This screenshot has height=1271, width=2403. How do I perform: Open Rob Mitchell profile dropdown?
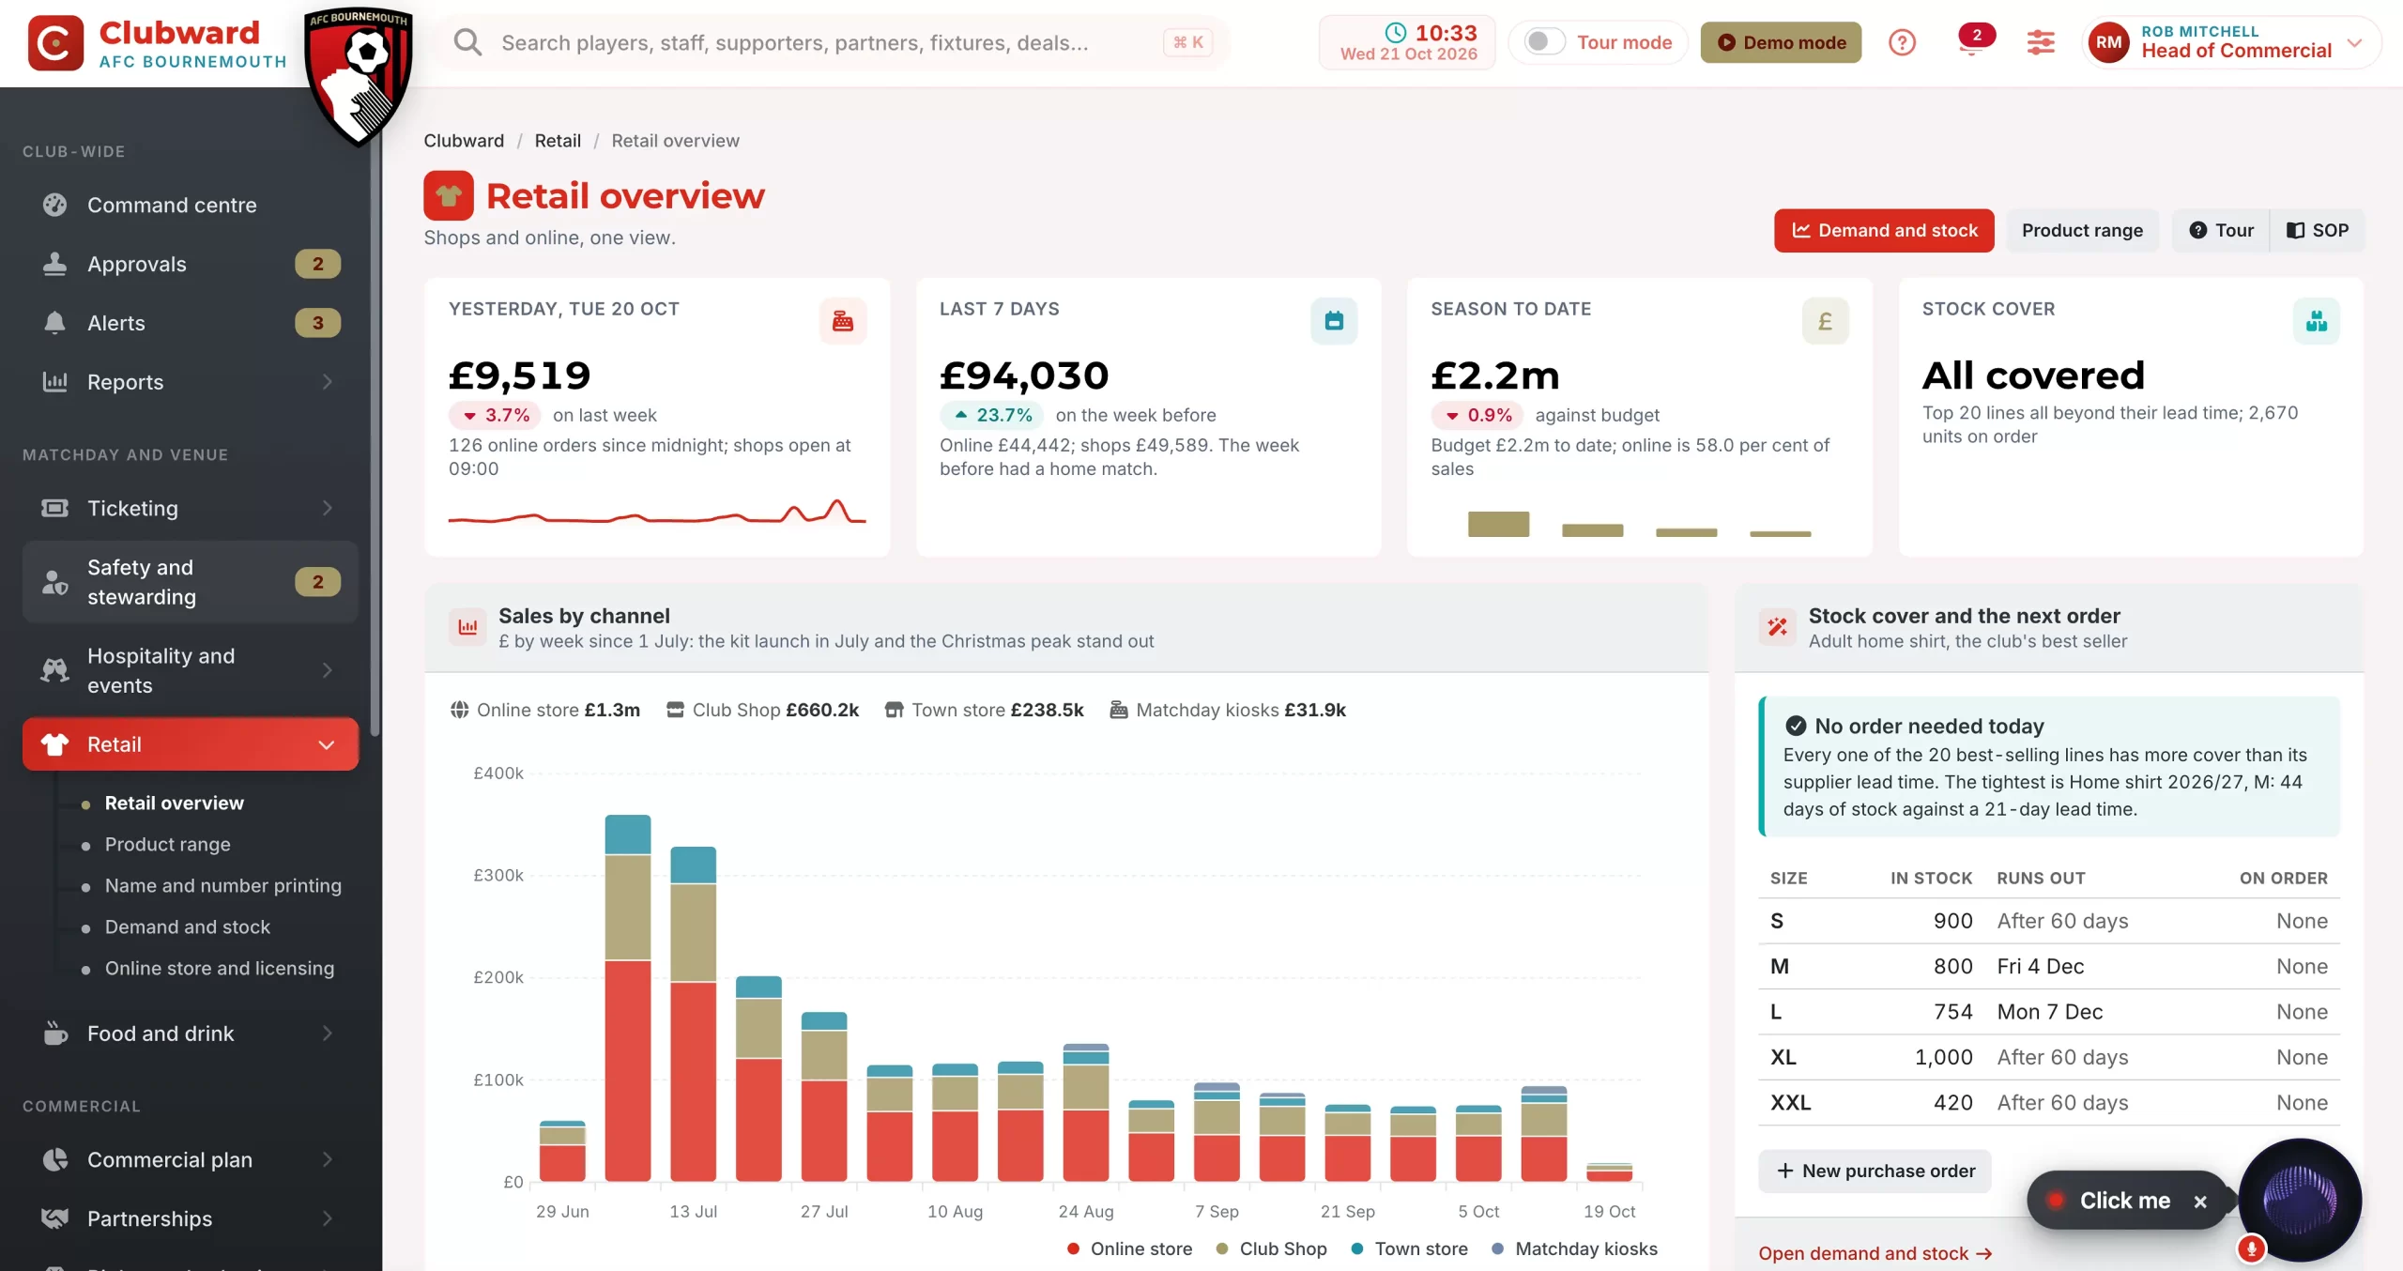pos(2230,42)
